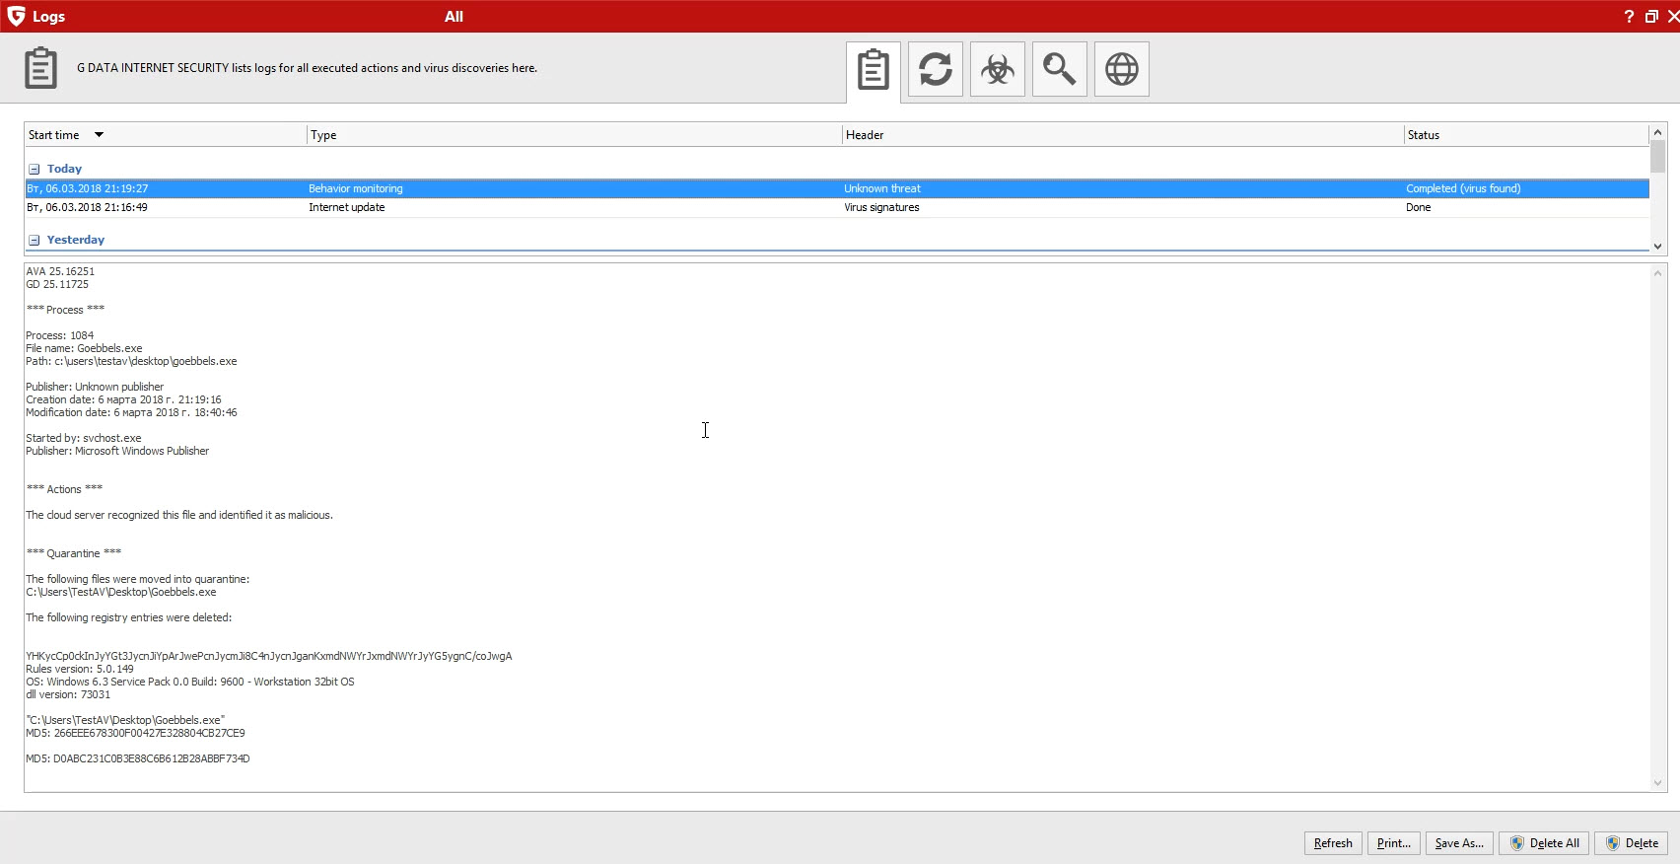This screenshot has width=1680, height=864.
Task: Click the "dll version: 73031" line
Action: 68,694
